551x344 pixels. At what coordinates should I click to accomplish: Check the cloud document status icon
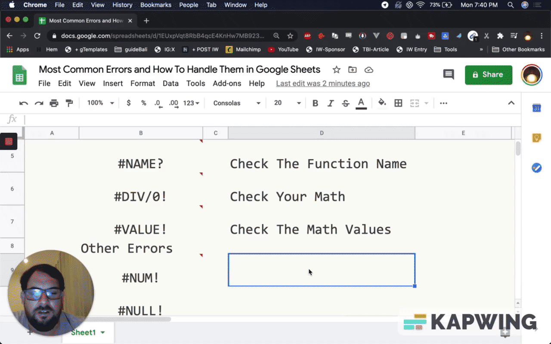point(369,70)
